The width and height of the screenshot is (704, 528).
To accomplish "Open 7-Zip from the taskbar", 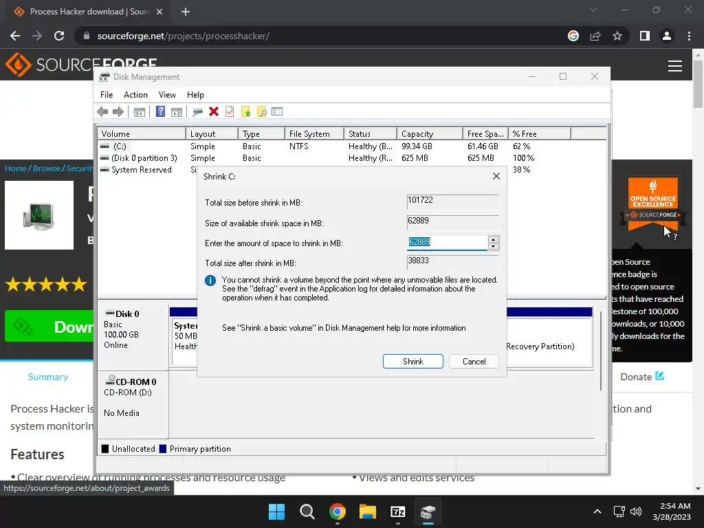I will click(398, 511).
